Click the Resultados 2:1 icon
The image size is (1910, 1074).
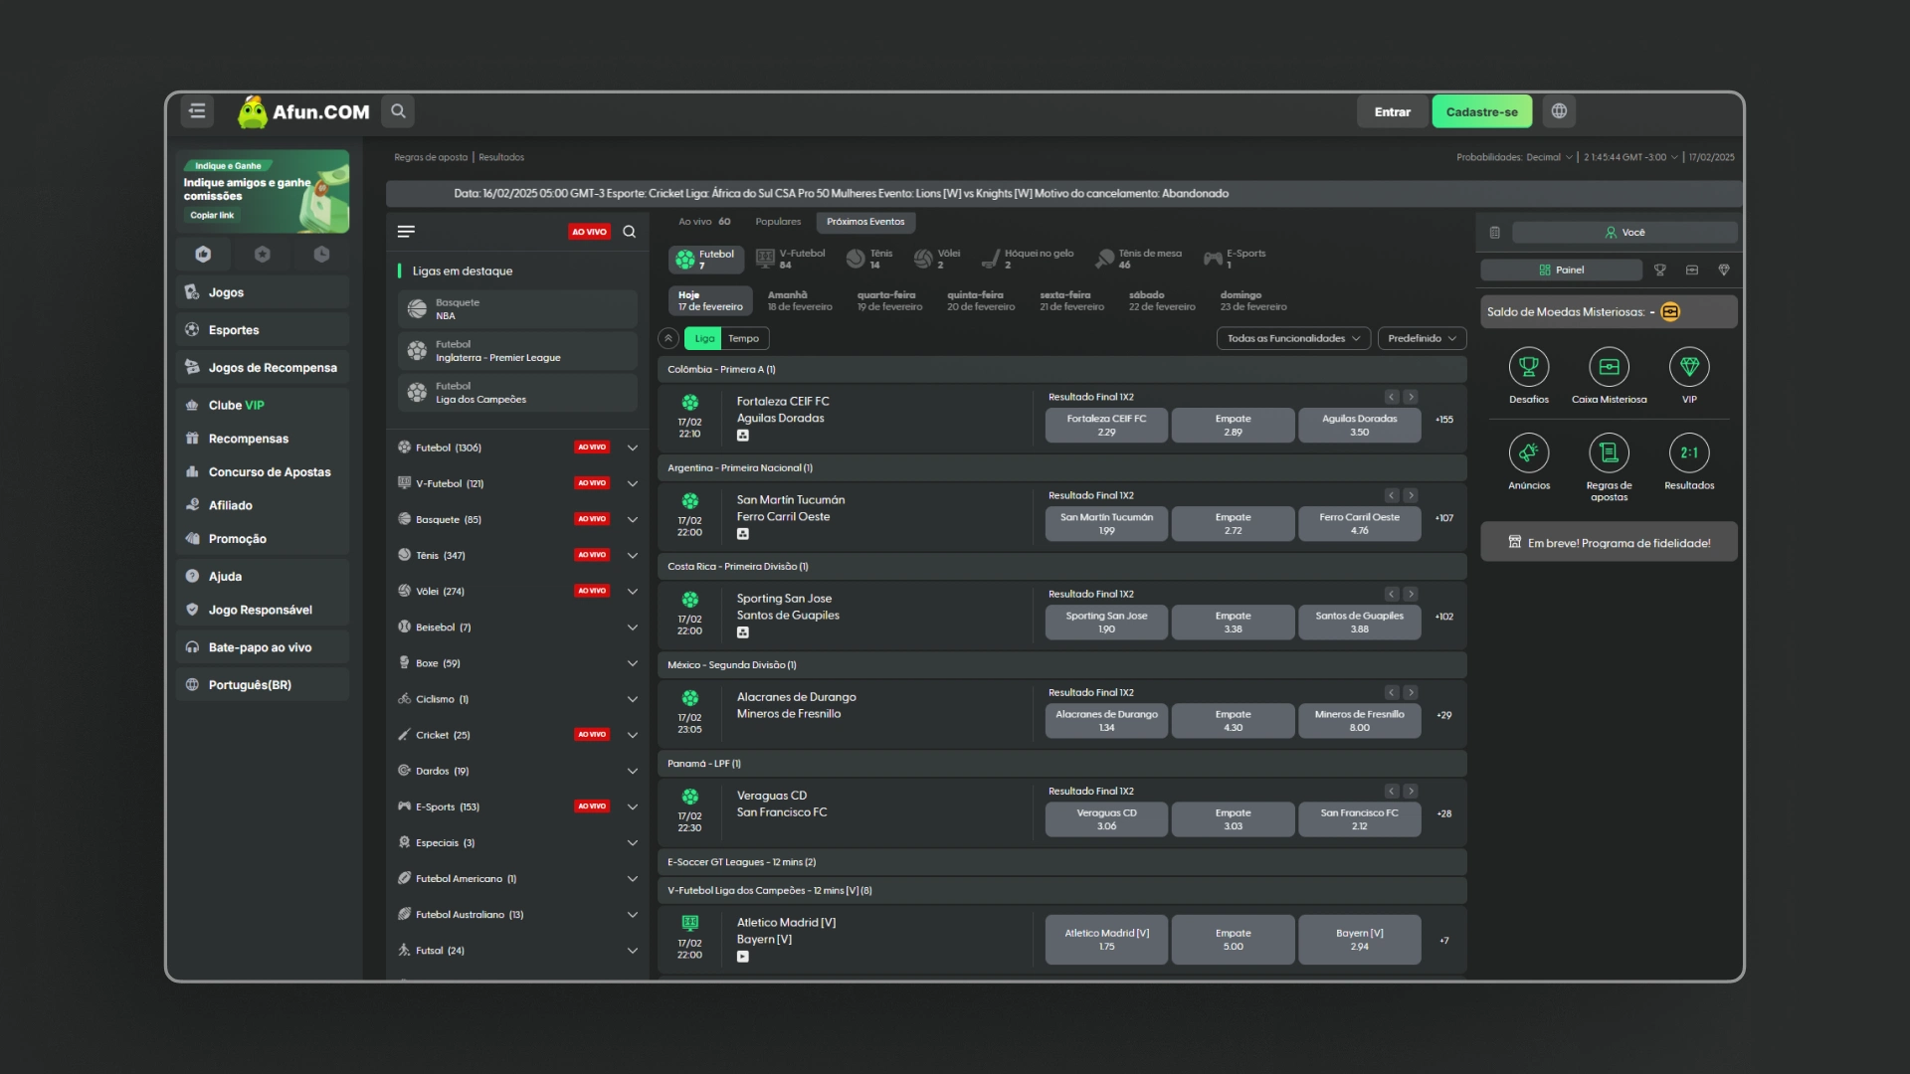(1689, 453)
